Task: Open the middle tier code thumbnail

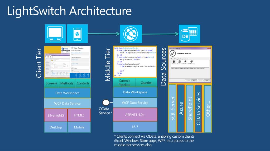Action: point(135,62)
